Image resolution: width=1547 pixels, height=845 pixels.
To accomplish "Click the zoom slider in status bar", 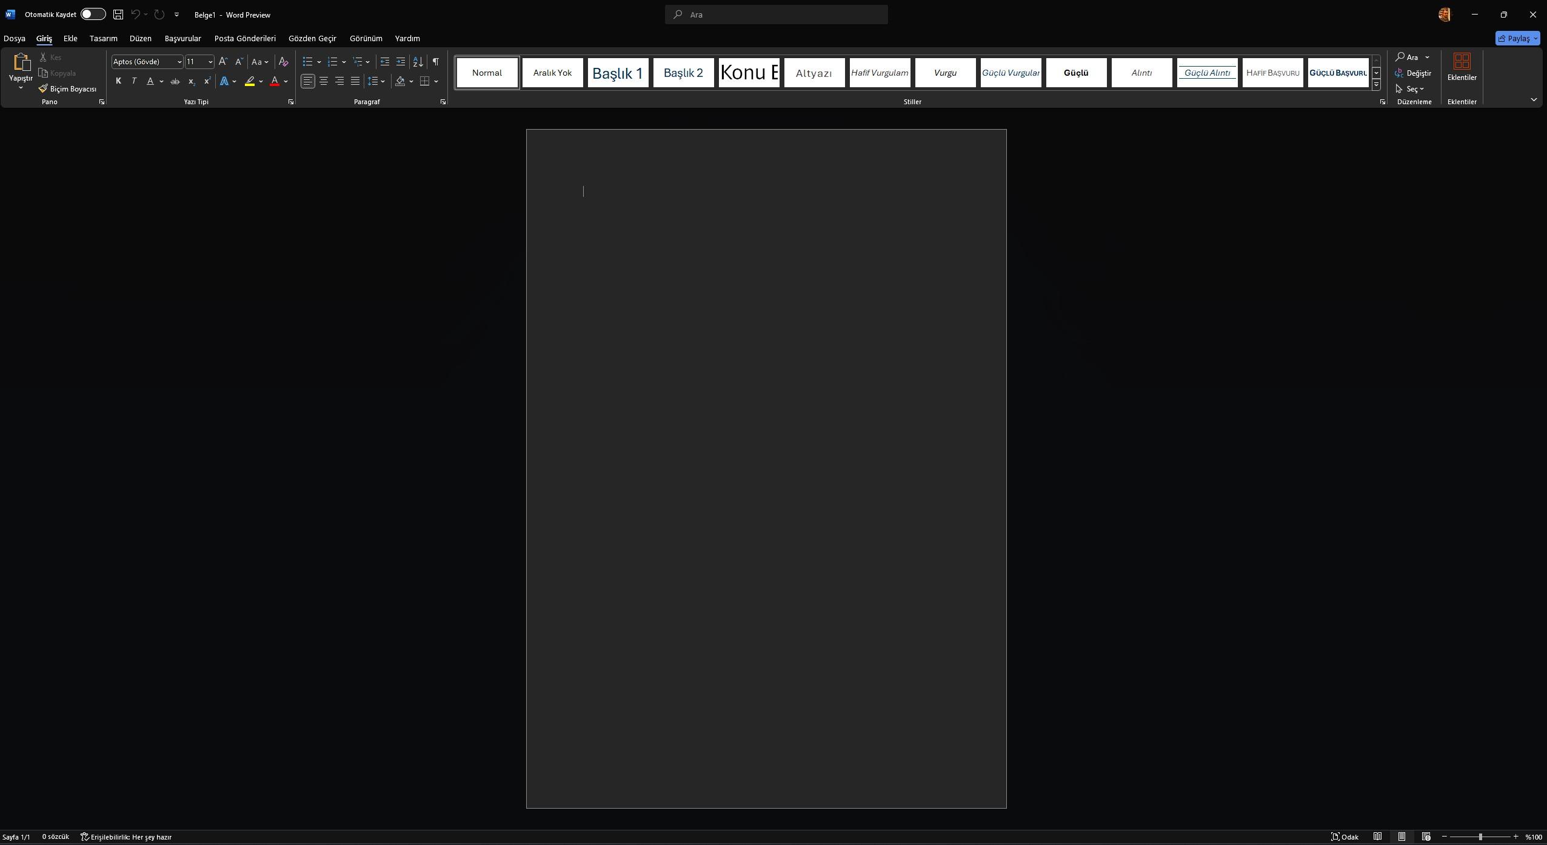I will click(x=1480, y=837).
